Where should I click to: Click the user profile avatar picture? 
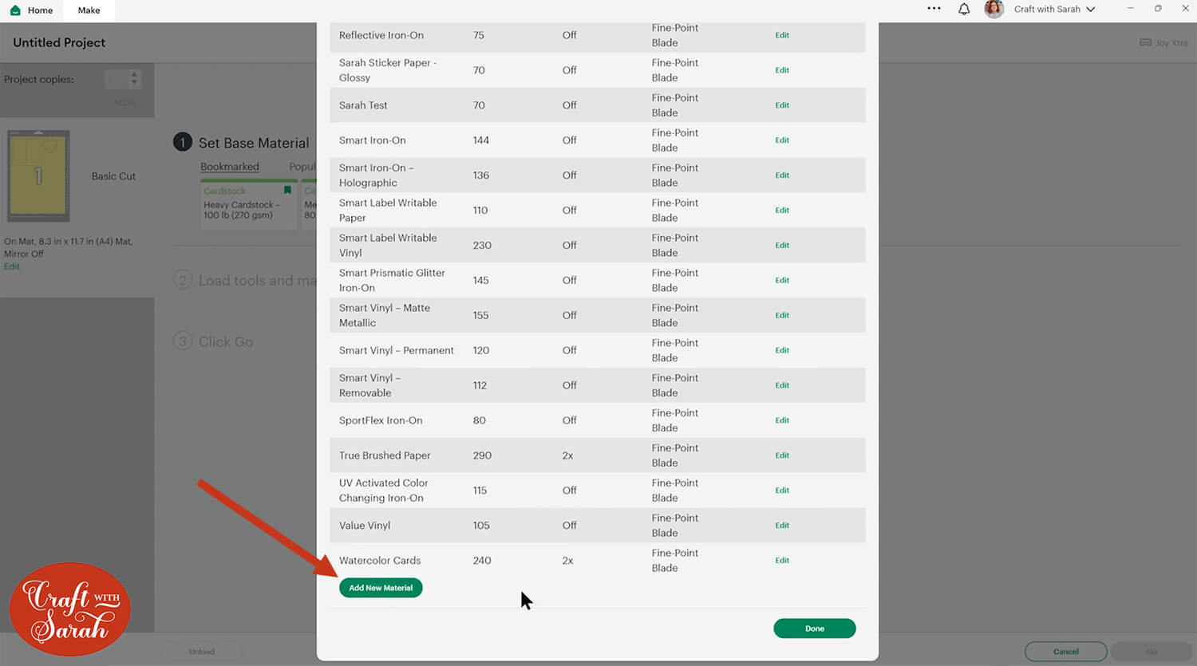click(x=994, y=10)
